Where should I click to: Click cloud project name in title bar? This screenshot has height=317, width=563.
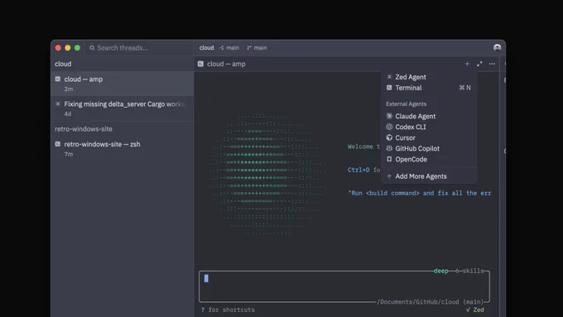(x=206, y=48)
